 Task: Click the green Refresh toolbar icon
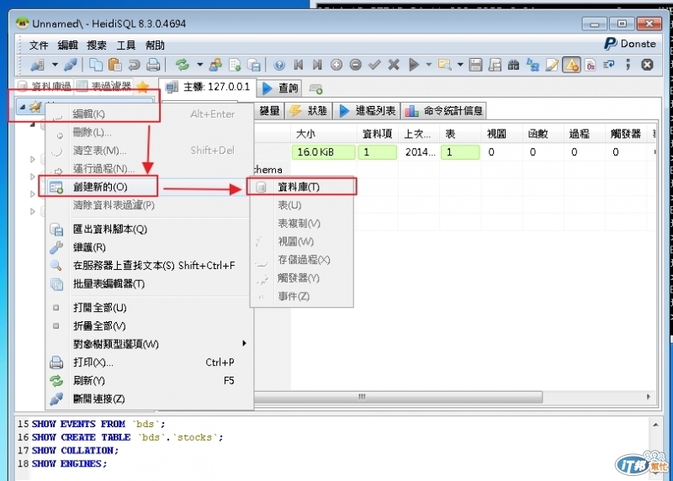point(183,65)
